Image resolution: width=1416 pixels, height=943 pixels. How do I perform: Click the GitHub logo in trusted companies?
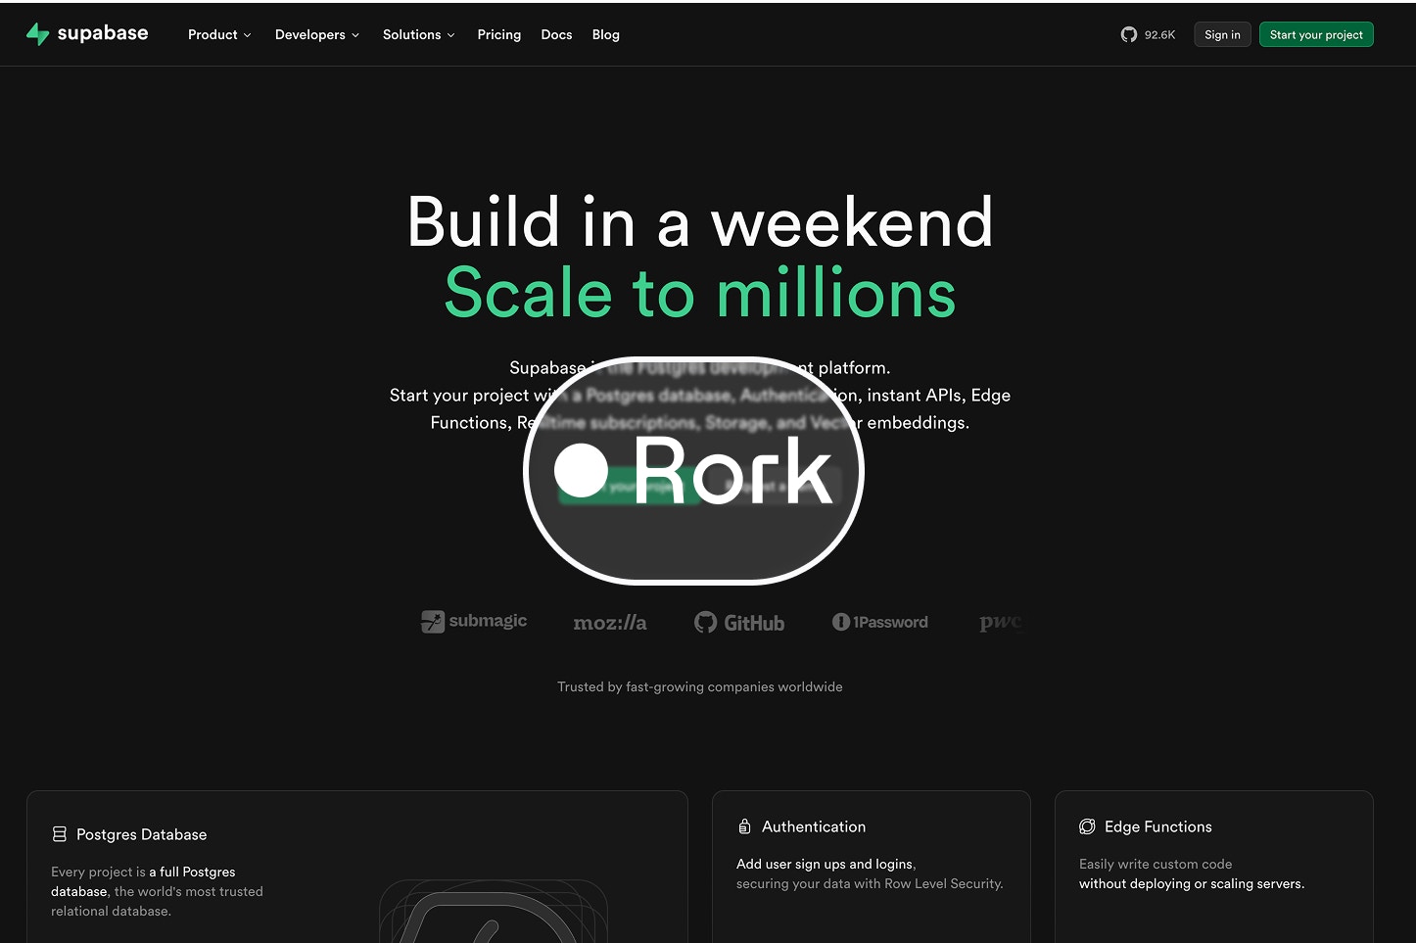[x=739, y=623]
